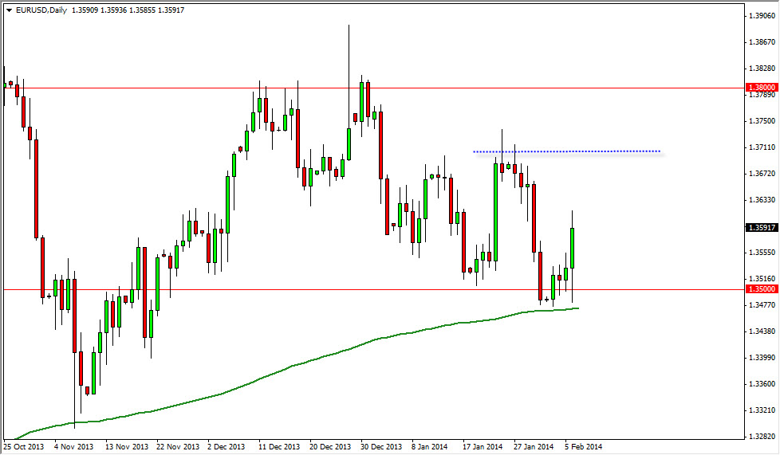Select the red 1.35000 price label
The image size is (780, 455).
[x=762, y=289]
